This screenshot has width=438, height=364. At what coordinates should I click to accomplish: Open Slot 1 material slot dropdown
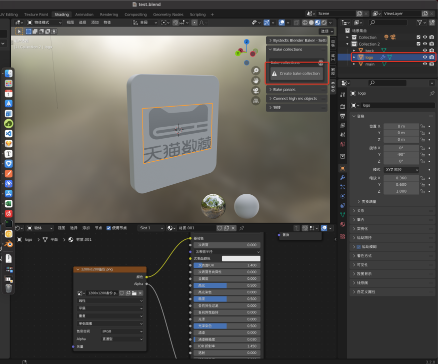coord(151,228)
